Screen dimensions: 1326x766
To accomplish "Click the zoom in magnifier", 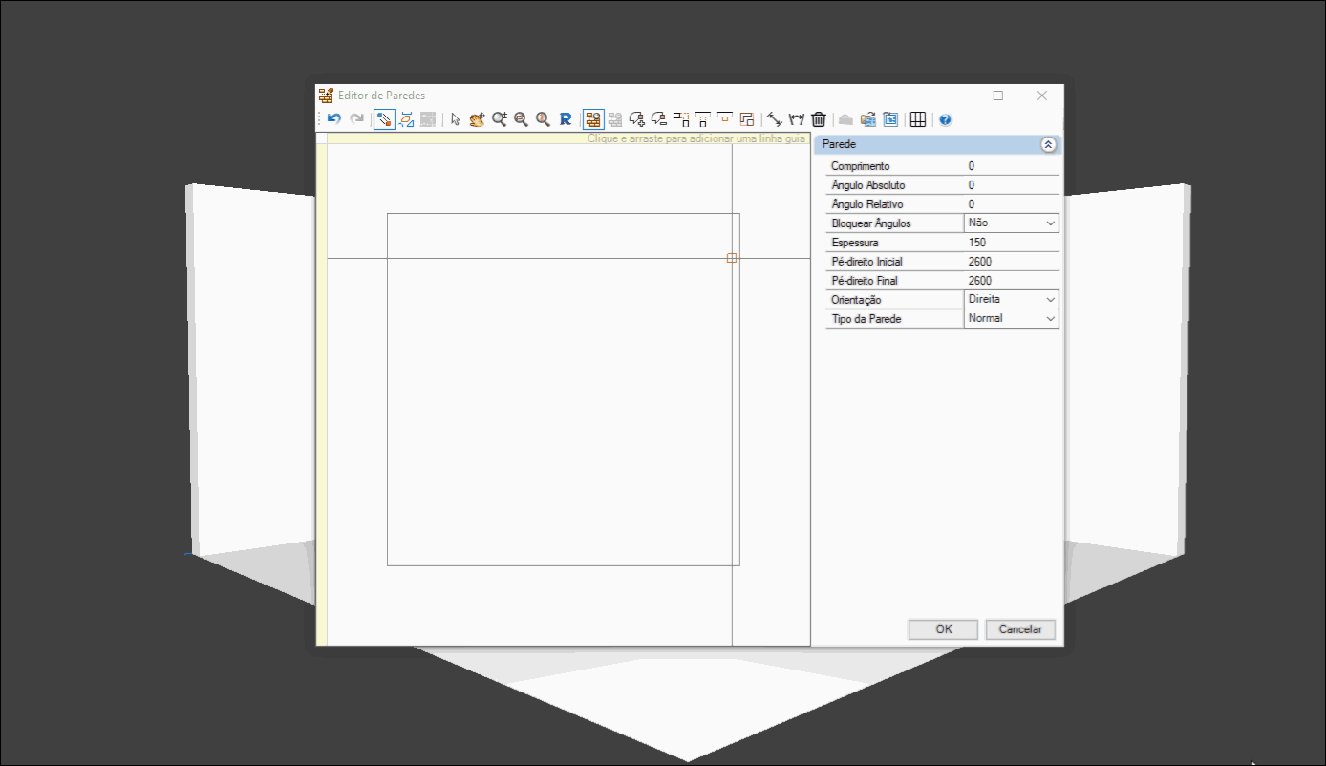I will pos(499,119).
